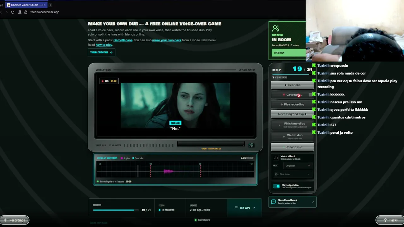The image size is (404, 227).
Task: Click the clip thumbnail icon beside the tape bar
Action: pos(251,145)
